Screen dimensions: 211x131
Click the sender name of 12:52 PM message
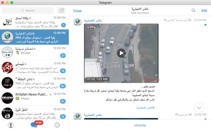93,115
